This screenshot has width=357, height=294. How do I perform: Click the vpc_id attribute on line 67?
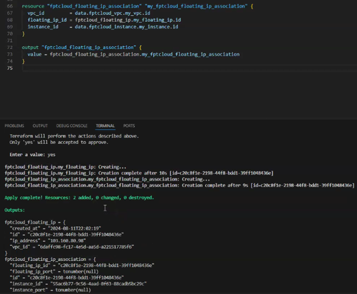36,13
